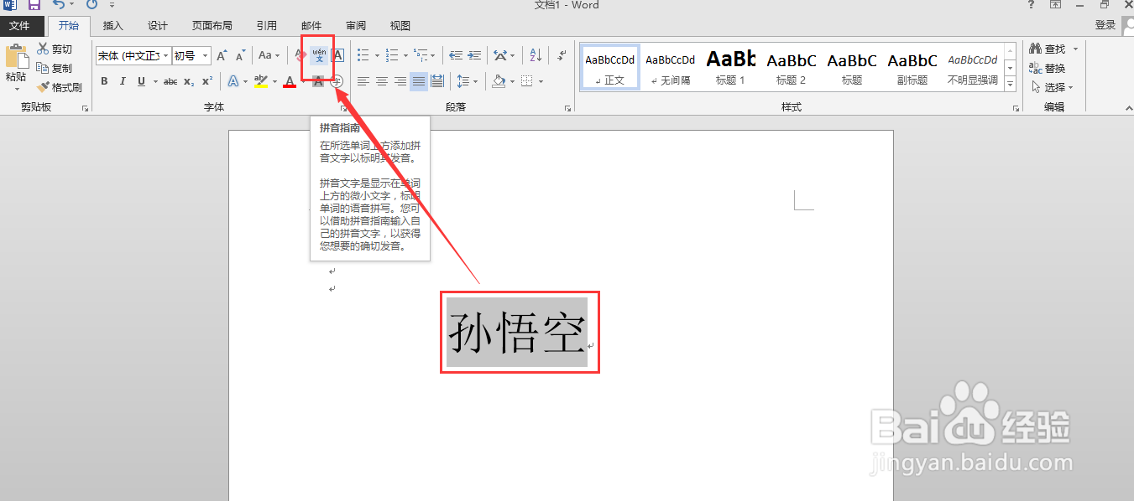Click the Undo icon in the quick access toolbar

click(x=57, y=5)
